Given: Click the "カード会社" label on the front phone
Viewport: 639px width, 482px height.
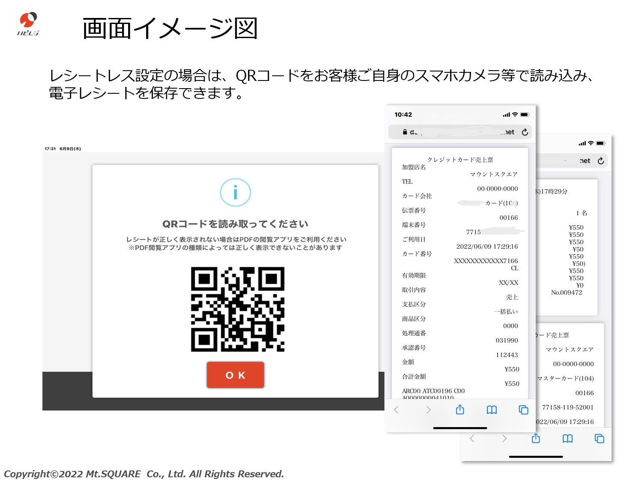Looking at the screenshot, I should [417, 196].
